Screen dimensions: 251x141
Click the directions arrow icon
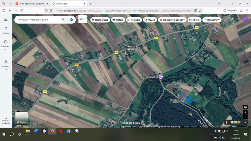click(x=71, y=20)
